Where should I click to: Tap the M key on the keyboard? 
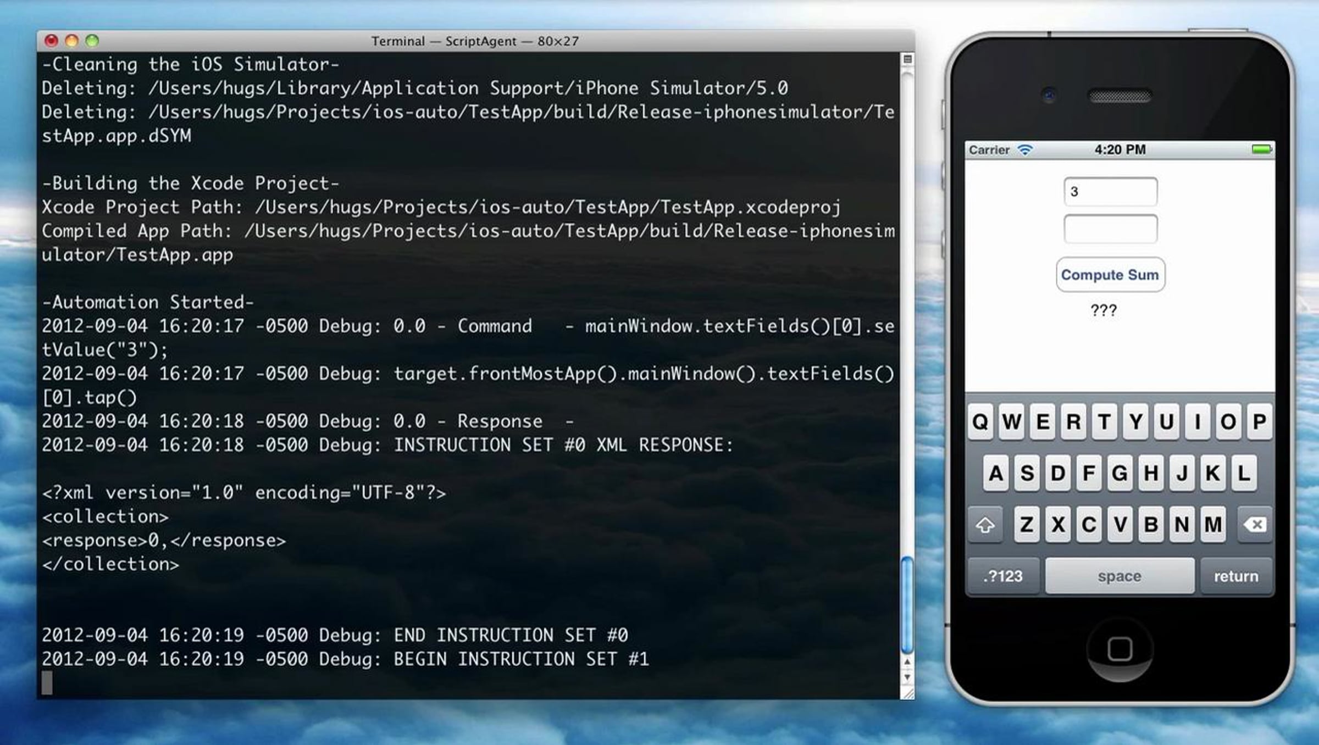point(1213,525)
